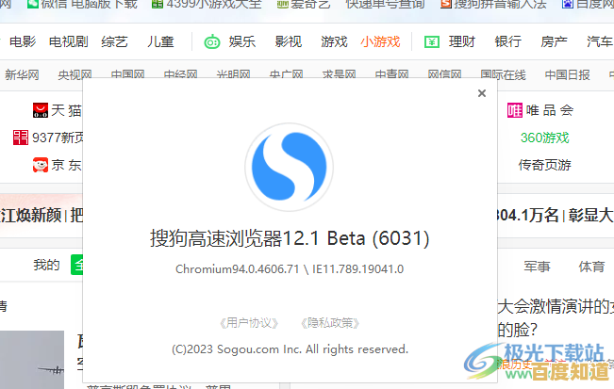Open the 《隐私政策》 link in dialog

[330, 323]
